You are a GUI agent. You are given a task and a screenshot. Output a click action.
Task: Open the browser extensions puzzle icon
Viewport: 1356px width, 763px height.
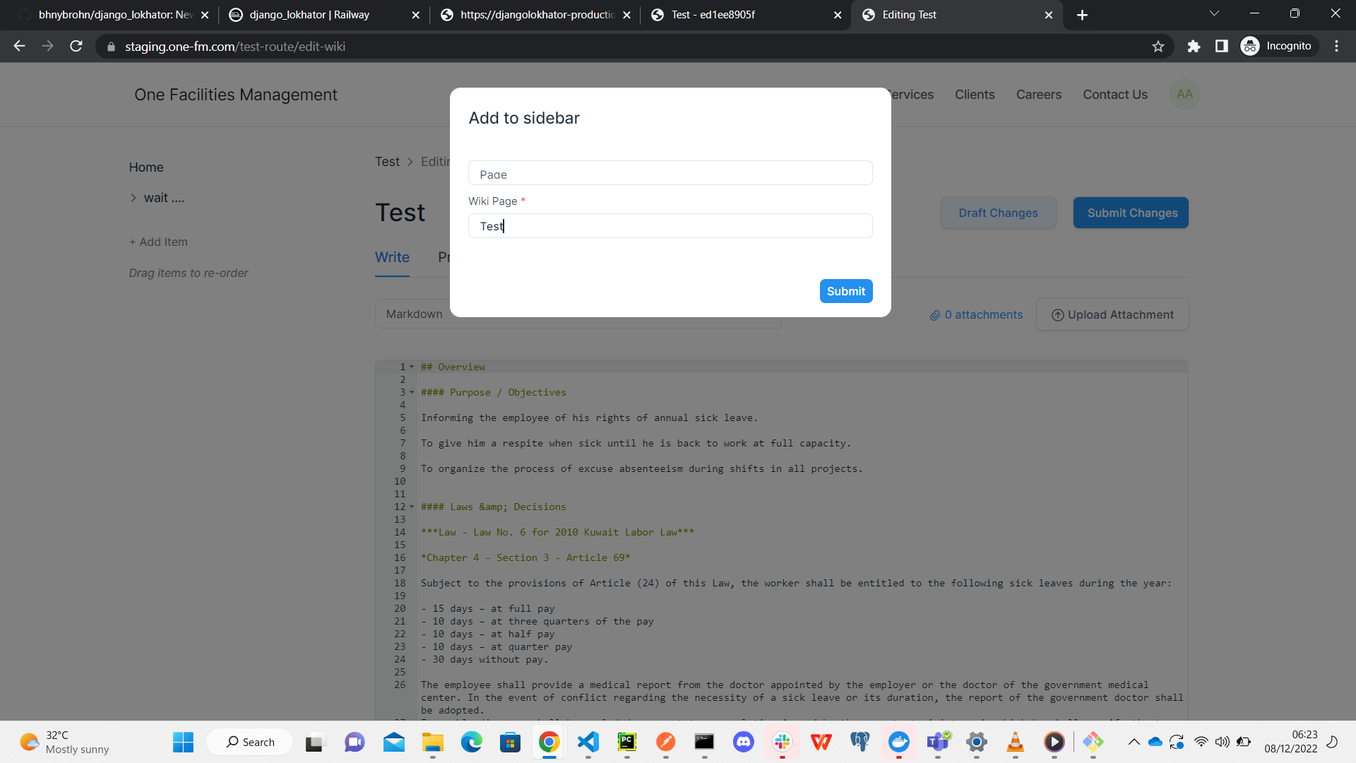(x=1194, y=47)
